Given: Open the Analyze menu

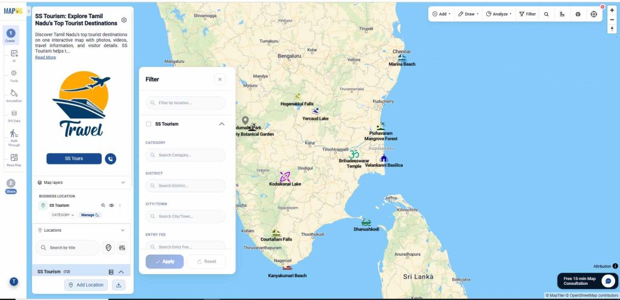Looking at the screenshot, I should coord(499,14).
